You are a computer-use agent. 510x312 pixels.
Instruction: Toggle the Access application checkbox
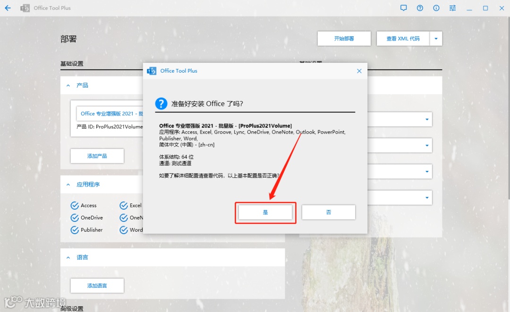click(75, 205)
